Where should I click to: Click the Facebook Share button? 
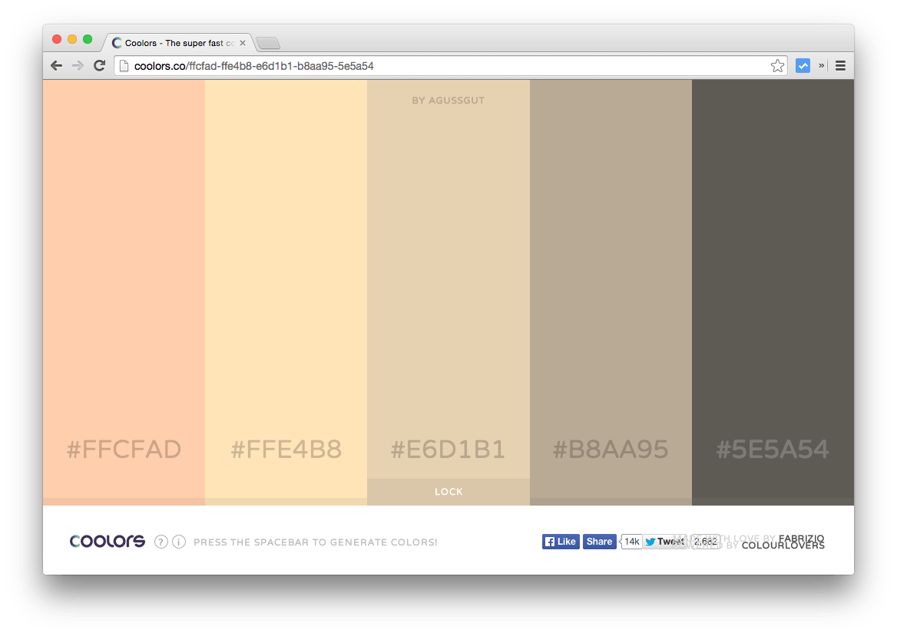coord(599,542)
